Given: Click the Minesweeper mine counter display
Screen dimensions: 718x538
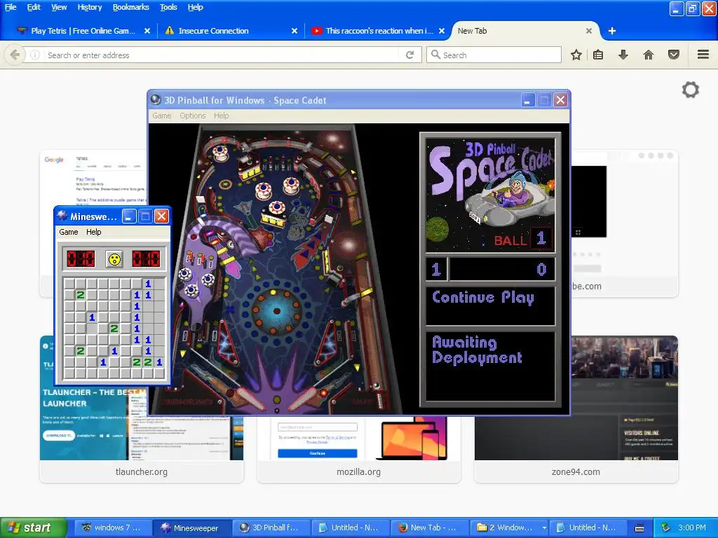Looking at the screenshot, I should 81,259.
